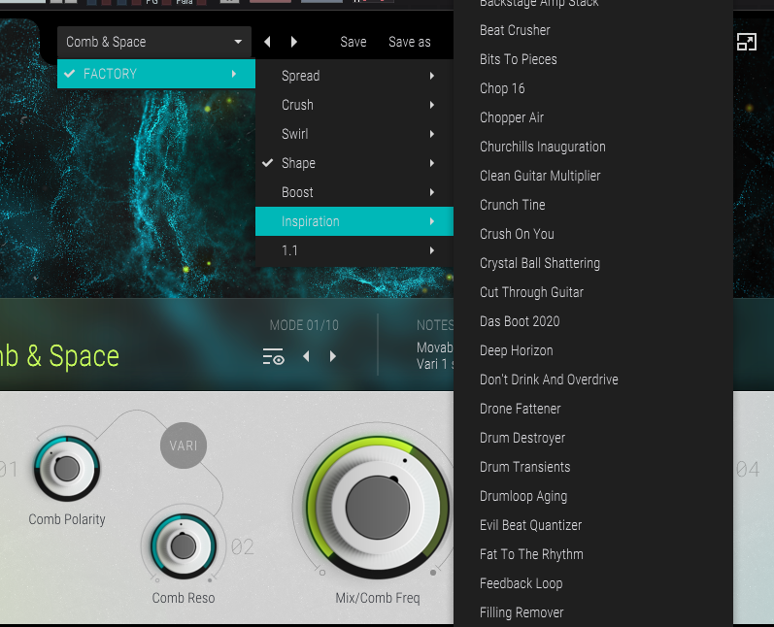Pick the Drum Transients preset
This screenshot has width=774, height=627.
tap(593, 467)
